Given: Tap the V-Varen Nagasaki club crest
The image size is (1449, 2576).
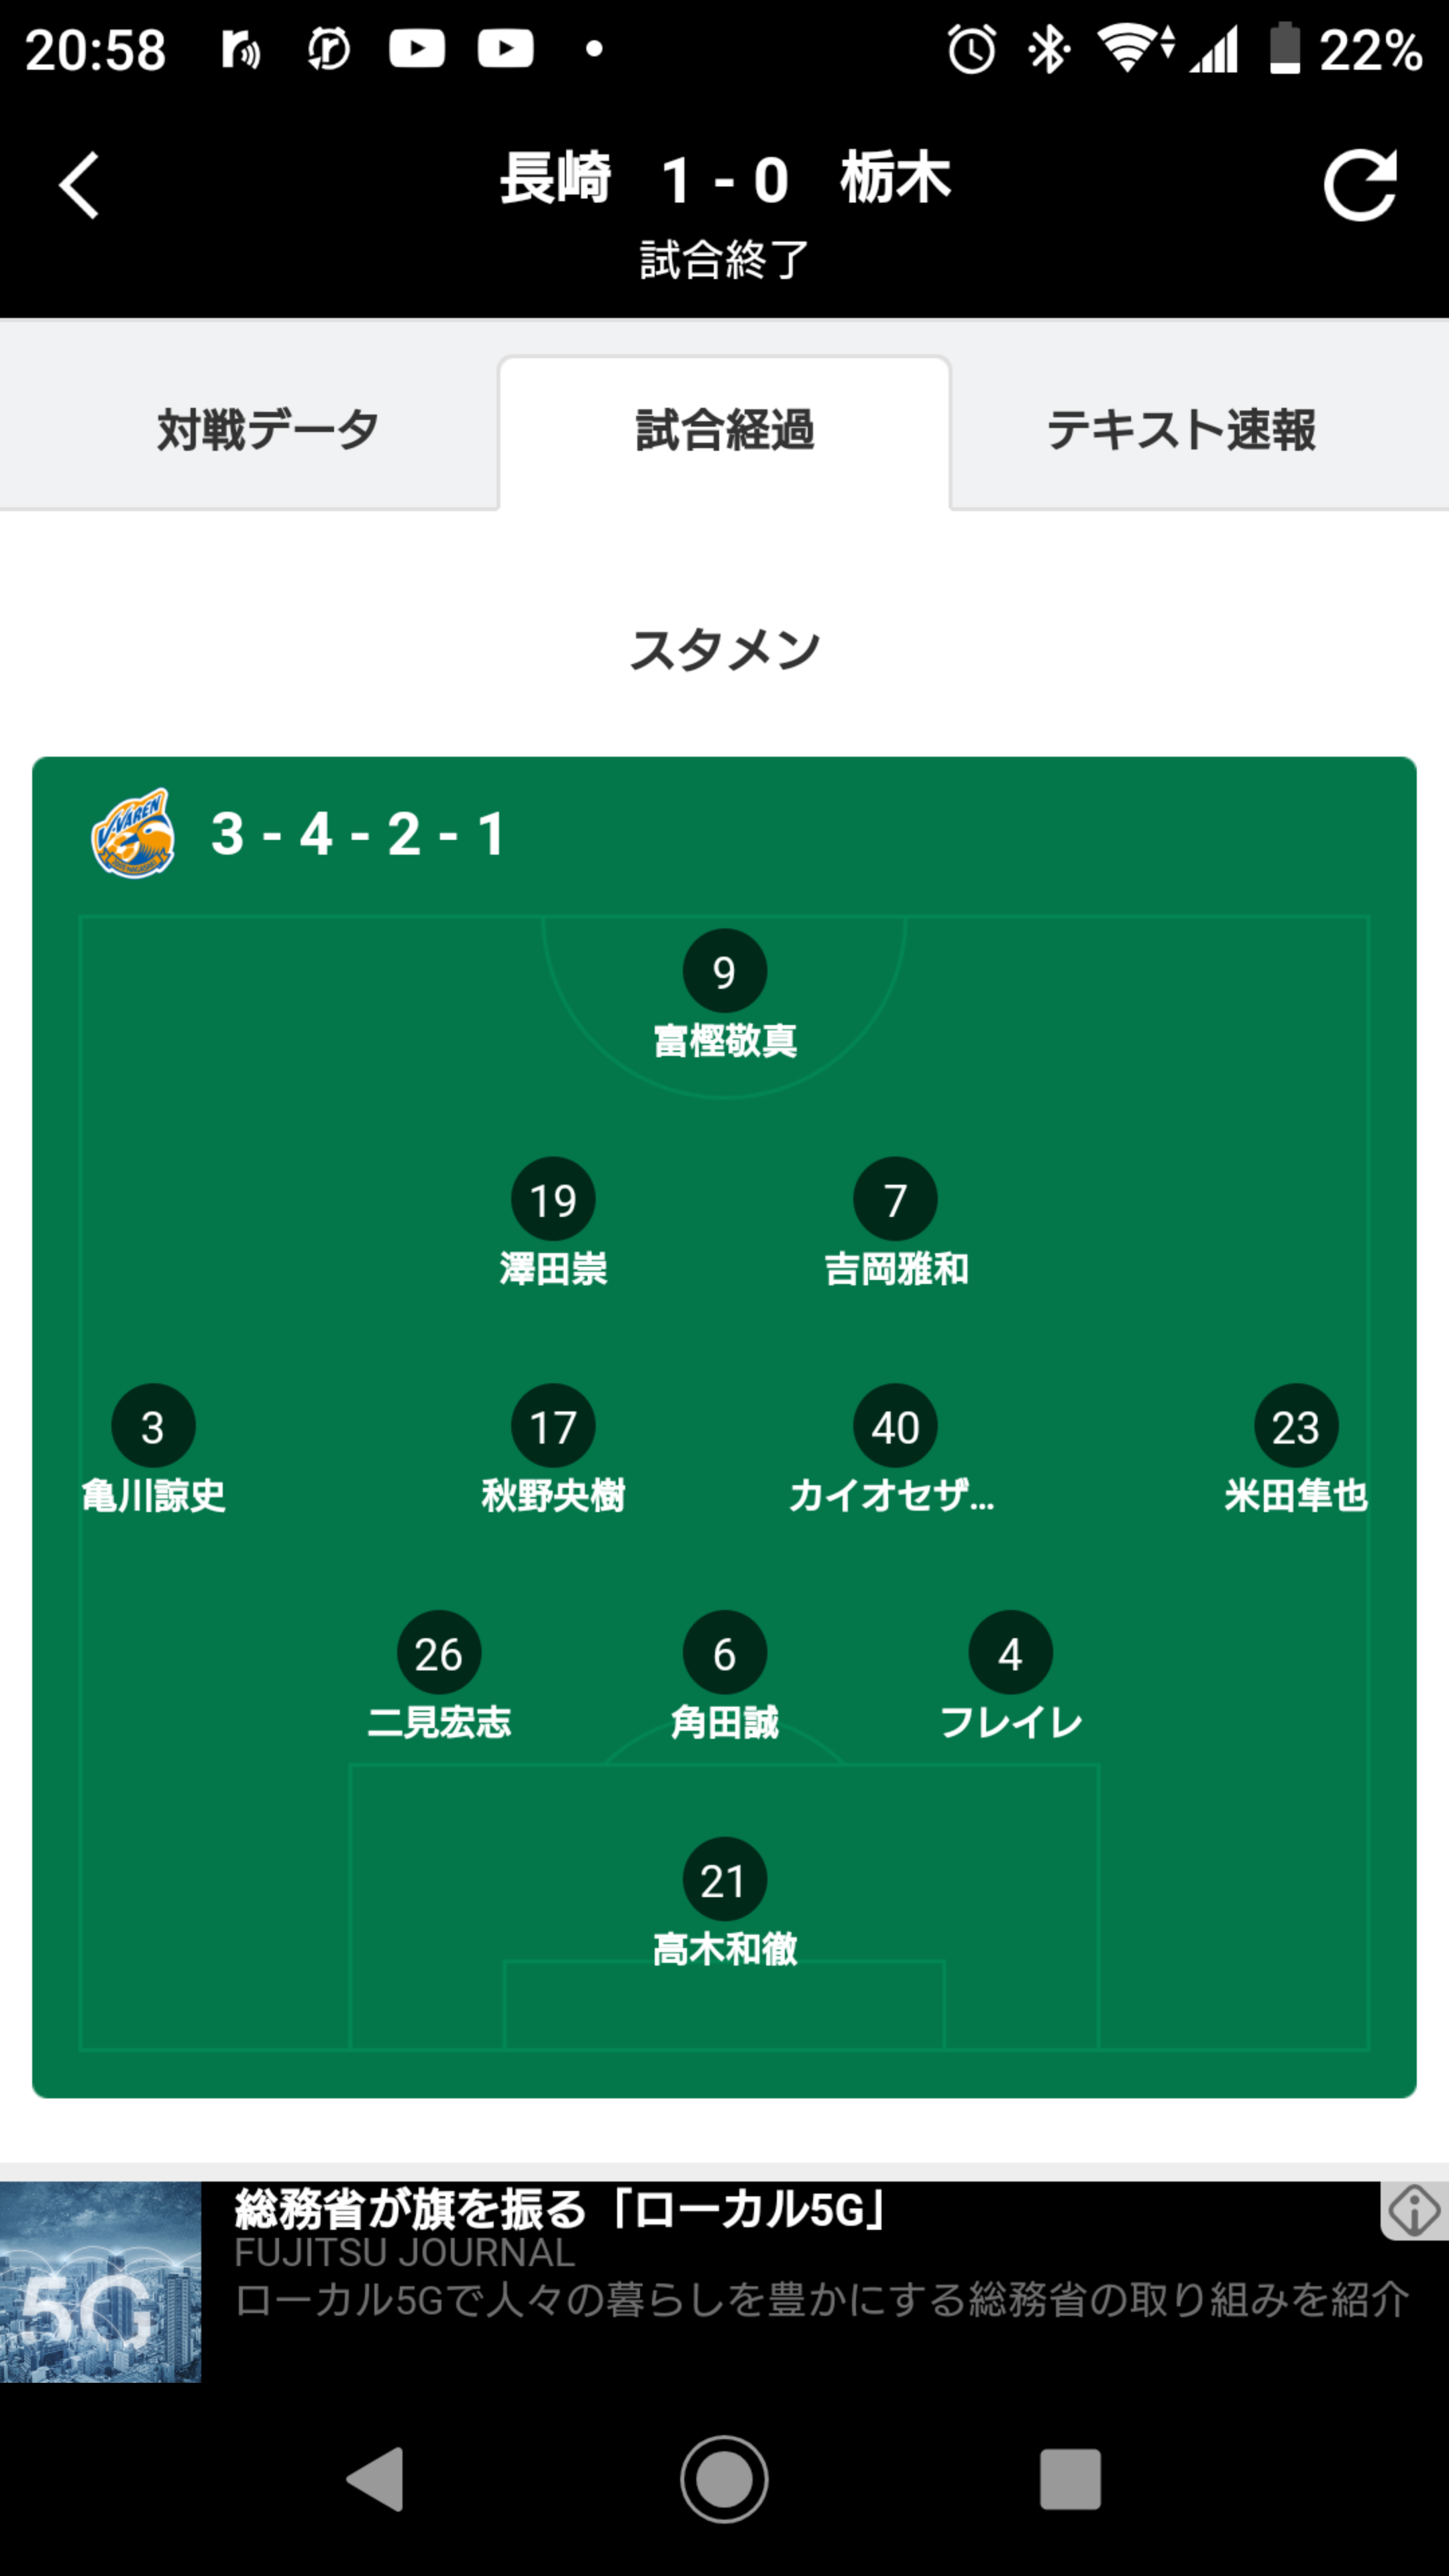Looking at the screenshot, I should point(133,833).
